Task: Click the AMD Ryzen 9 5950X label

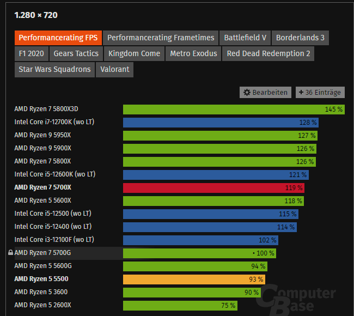Action: point(42,135)
